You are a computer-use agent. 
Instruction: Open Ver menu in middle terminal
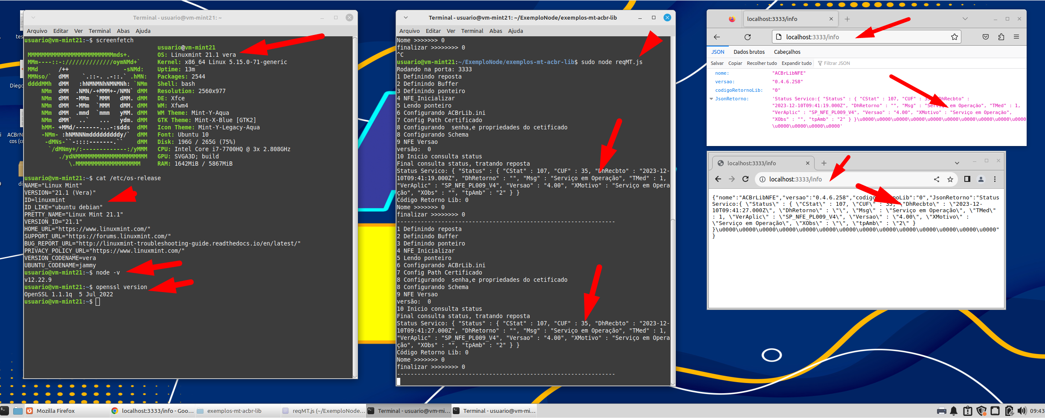pos(451,31)
